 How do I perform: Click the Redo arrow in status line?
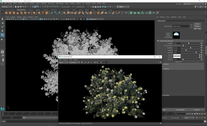pyautogui.click(x=26, y=7)
